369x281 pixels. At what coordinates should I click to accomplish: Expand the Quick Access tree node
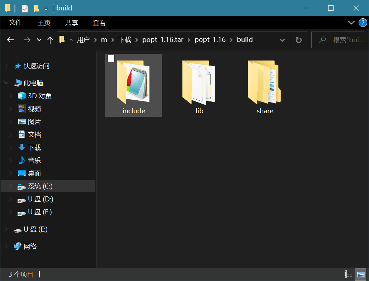(6, 66)
